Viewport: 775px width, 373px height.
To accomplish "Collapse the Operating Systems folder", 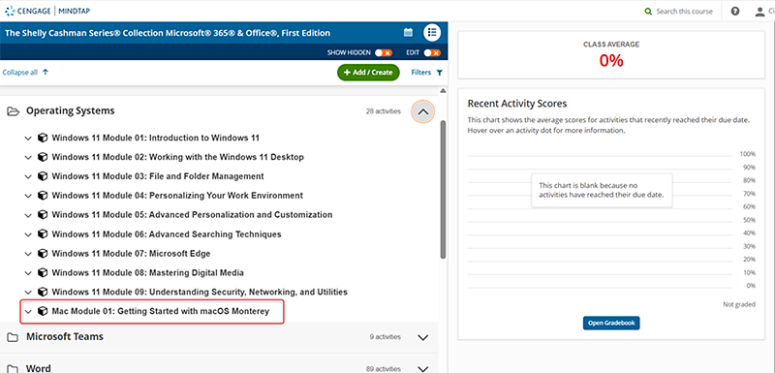I will click(422, 112).
